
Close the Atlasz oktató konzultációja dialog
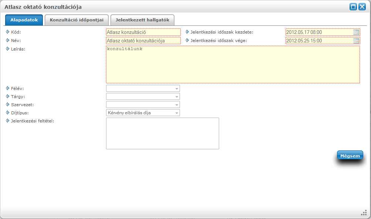coord(362,7)
